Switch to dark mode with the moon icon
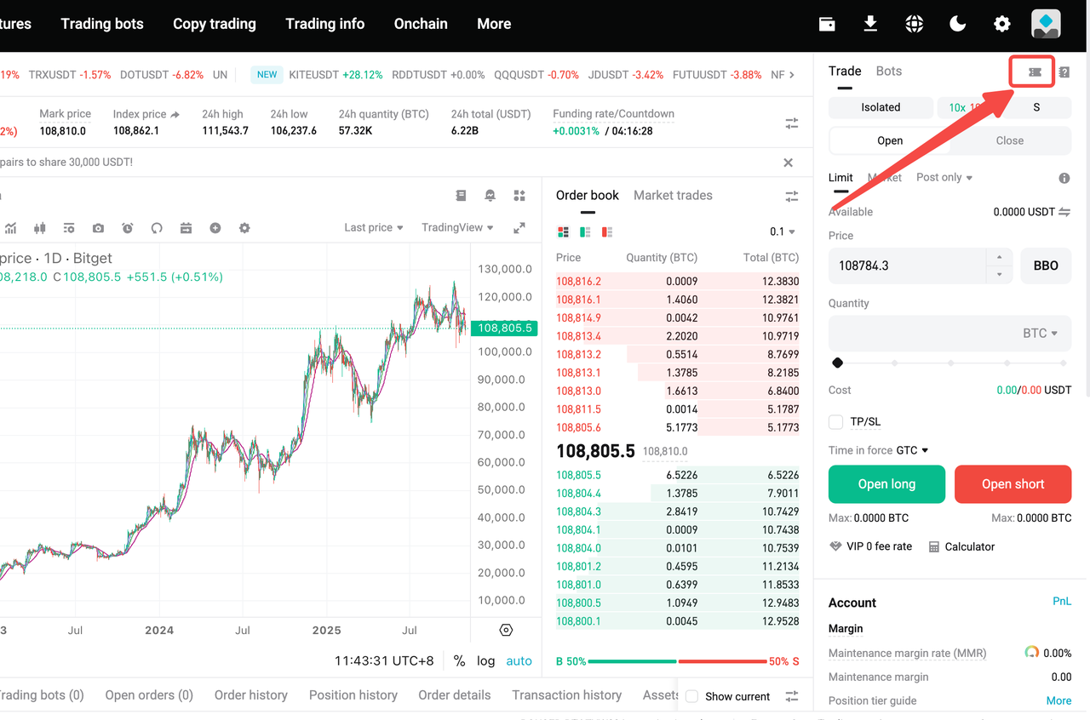 click(957, 24)
